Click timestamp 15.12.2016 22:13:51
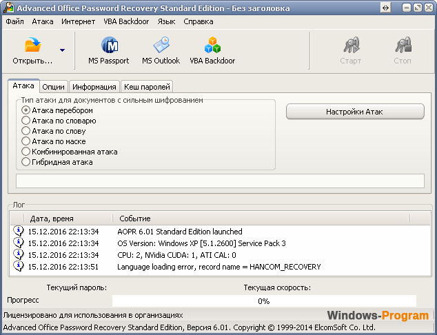Screen dimensions: 437x335 63,267
